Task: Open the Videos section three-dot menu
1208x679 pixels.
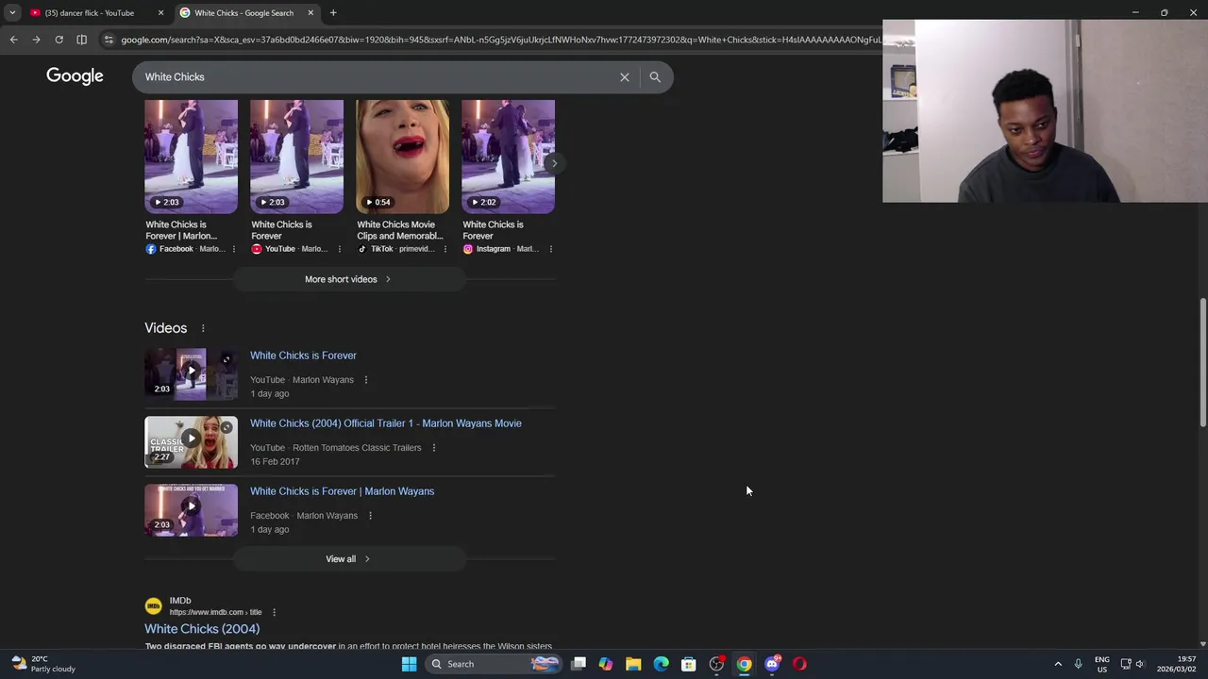Action: pyautogui.click(x=203, y=328)
